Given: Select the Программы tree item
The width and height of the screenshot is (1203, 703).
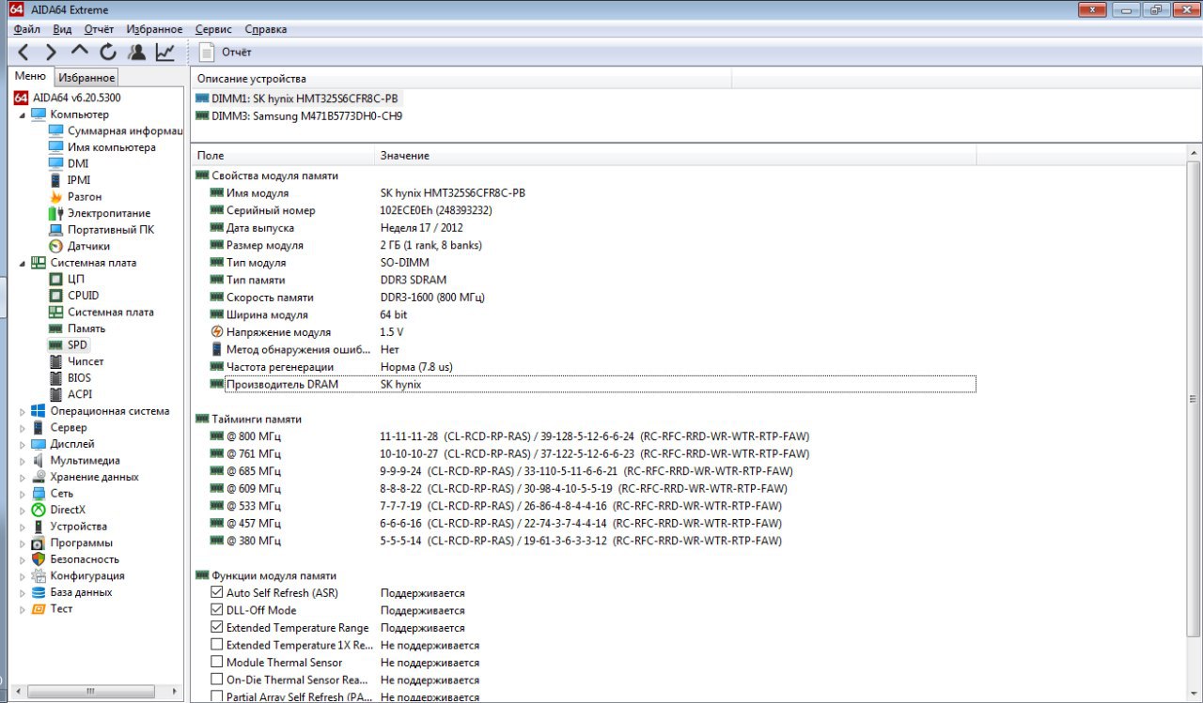Looking at the screenshot, I should click(x=71, y=543).
